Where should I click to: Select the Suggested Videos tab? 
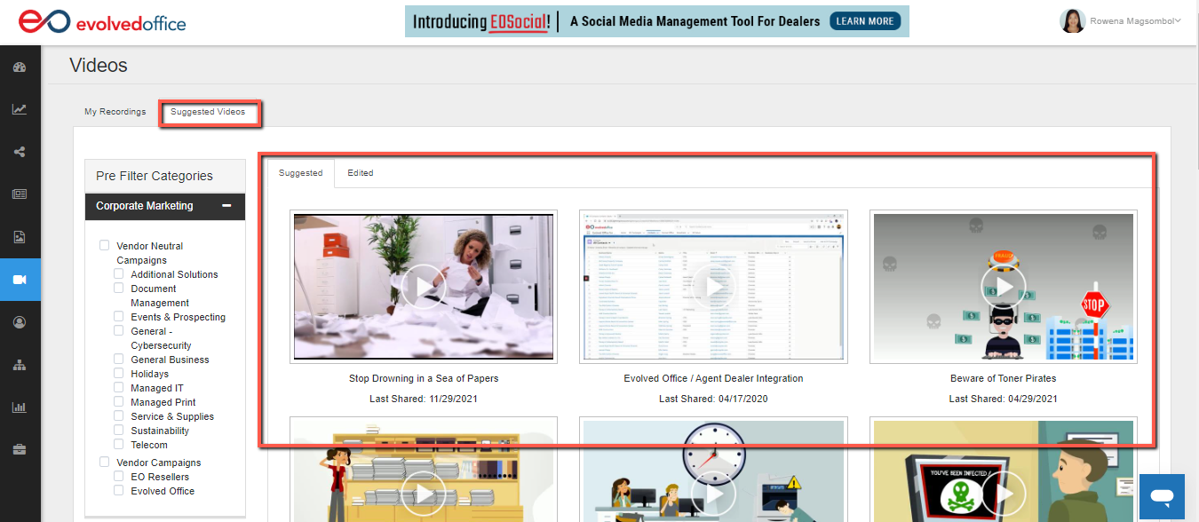pos(208,112)
